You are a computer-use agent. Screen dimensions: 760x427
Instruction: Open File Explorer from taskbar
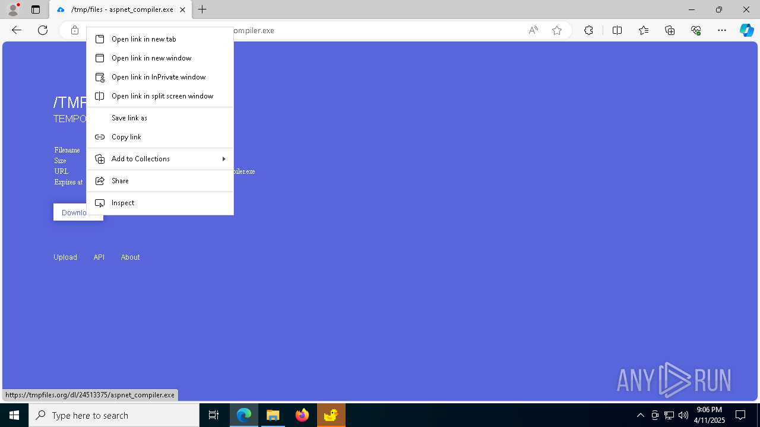[x=273, y=415]
